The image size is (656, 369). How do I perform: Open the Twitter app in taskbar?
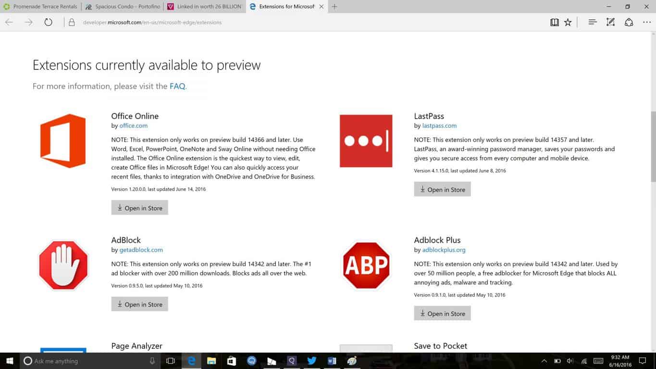click(311, 361)
